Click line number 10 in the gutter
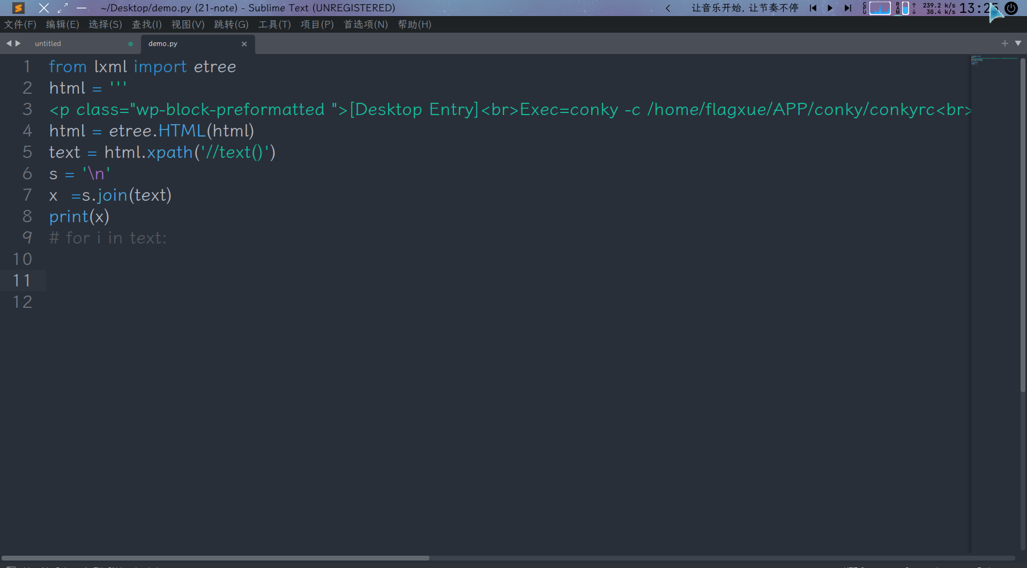This screenshot has width=1027, height=568. [23, 259]
